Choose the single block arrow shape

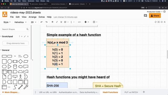(26, 87)
